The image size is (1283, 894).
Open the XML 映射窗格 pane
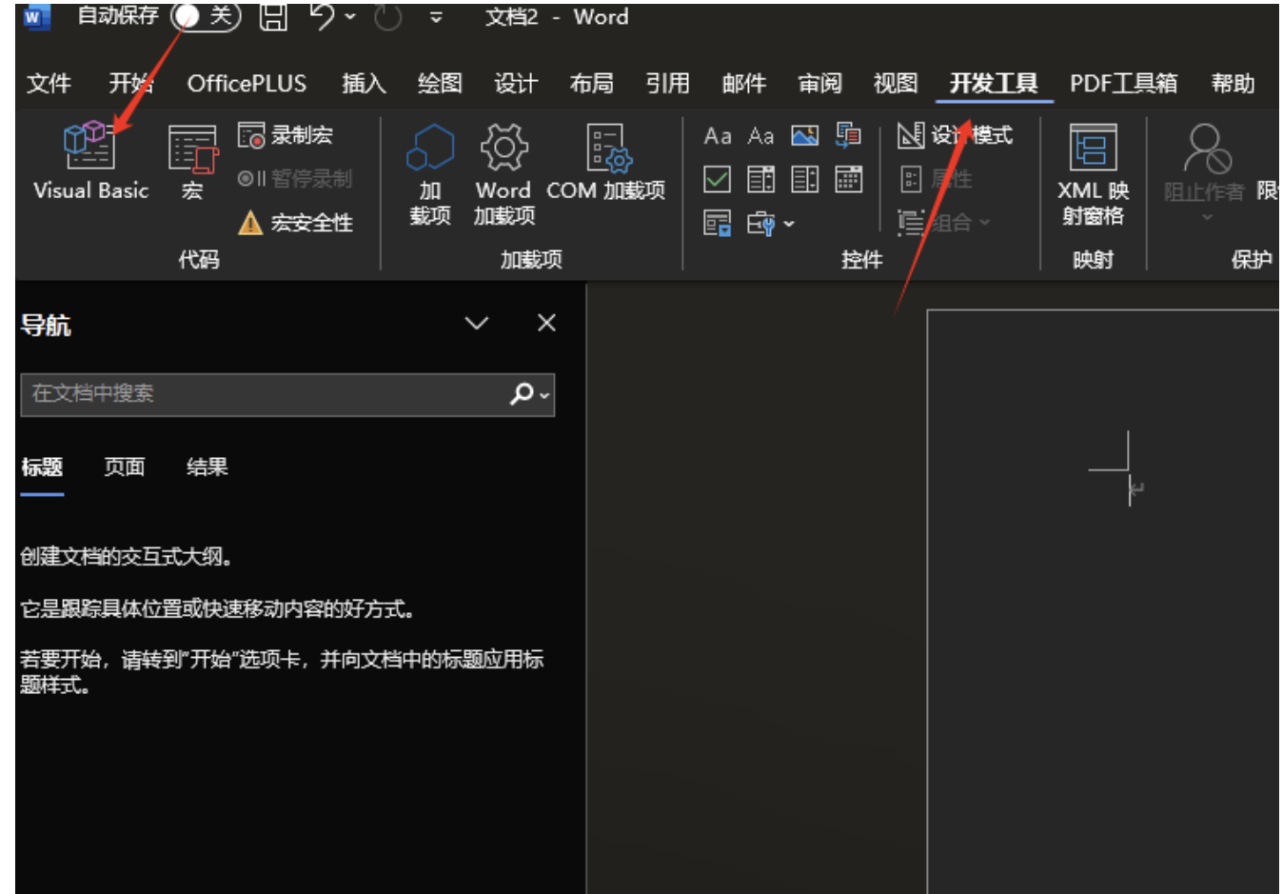(1093, 174)
